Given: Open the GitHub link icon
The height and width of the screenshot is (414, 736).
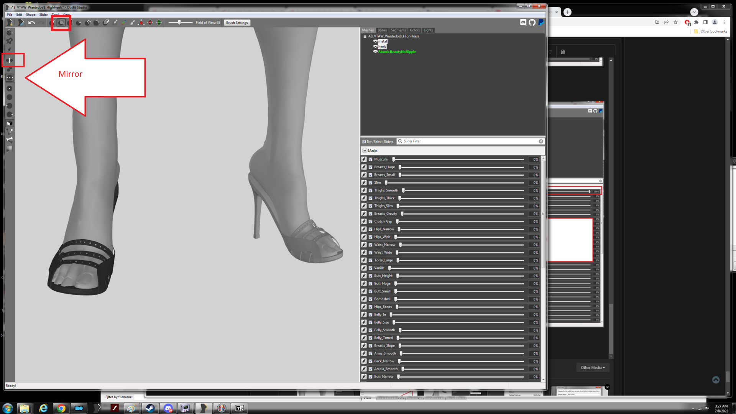Looking at the screenshot, I should click(532, 23).
